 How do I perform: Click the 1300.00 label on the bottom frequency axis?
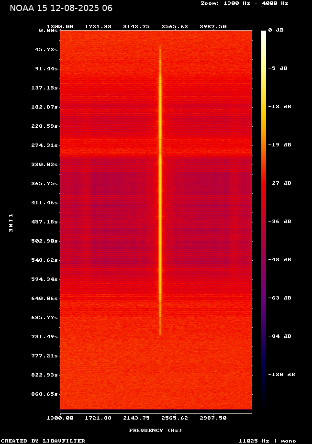point(60,418)
